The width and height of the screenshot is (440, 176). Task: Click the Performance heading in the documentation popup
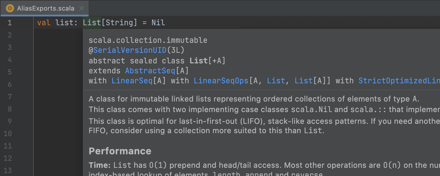(120, 151)
